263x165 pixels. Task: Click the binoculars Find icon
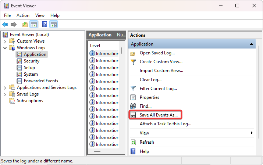coord(133,106)
